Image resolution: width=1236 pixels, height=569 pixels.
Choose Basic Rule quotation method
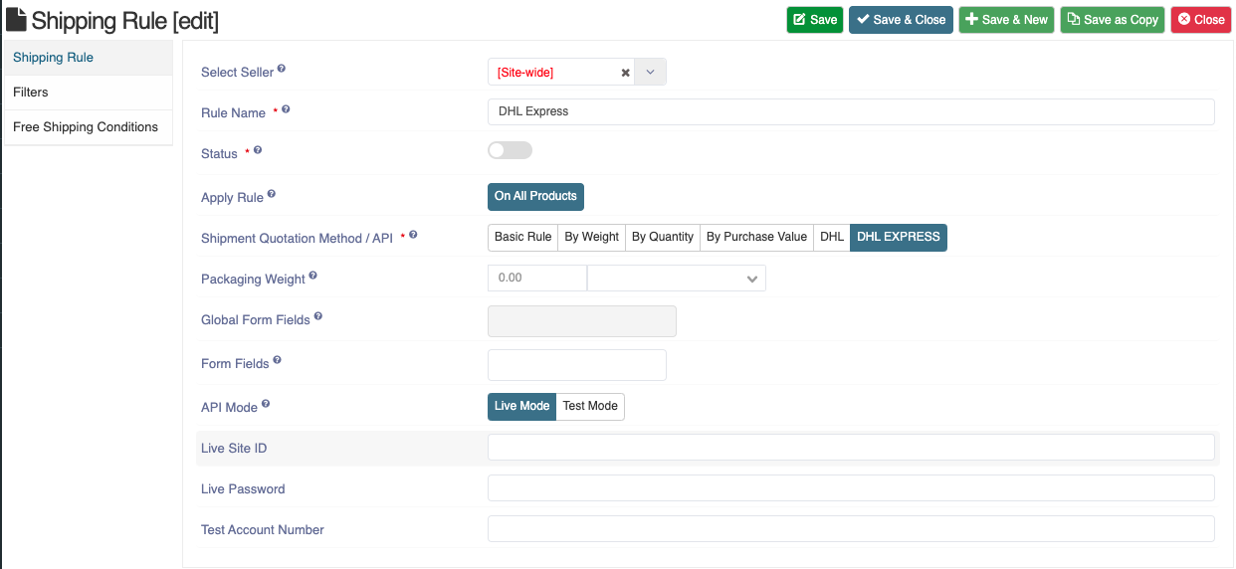[x=522, y=237]
